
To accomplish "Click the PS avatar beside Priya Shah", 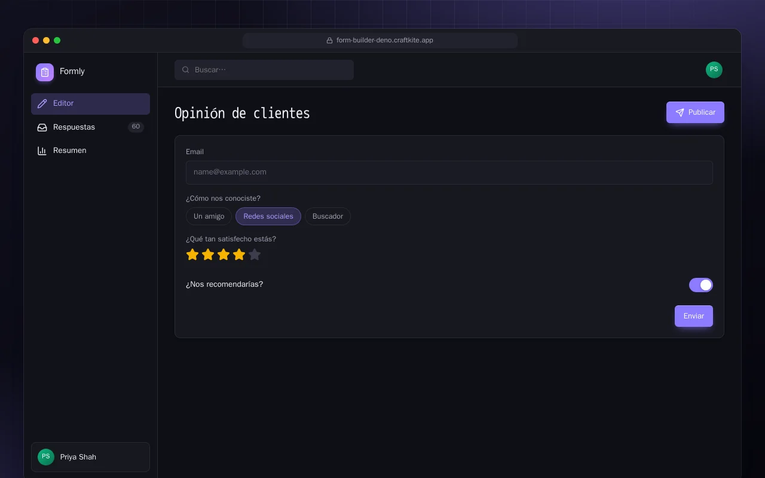I will click(x=46, y=457).
